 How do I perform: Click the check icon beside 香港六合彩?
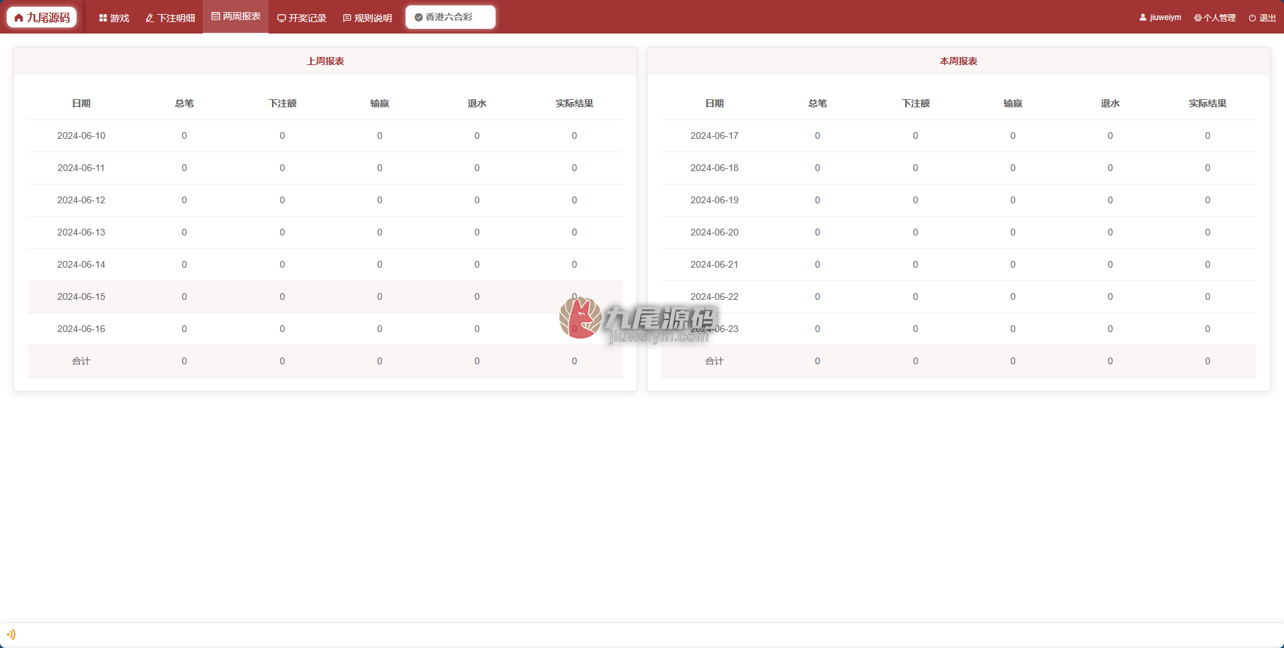[418, 17]
